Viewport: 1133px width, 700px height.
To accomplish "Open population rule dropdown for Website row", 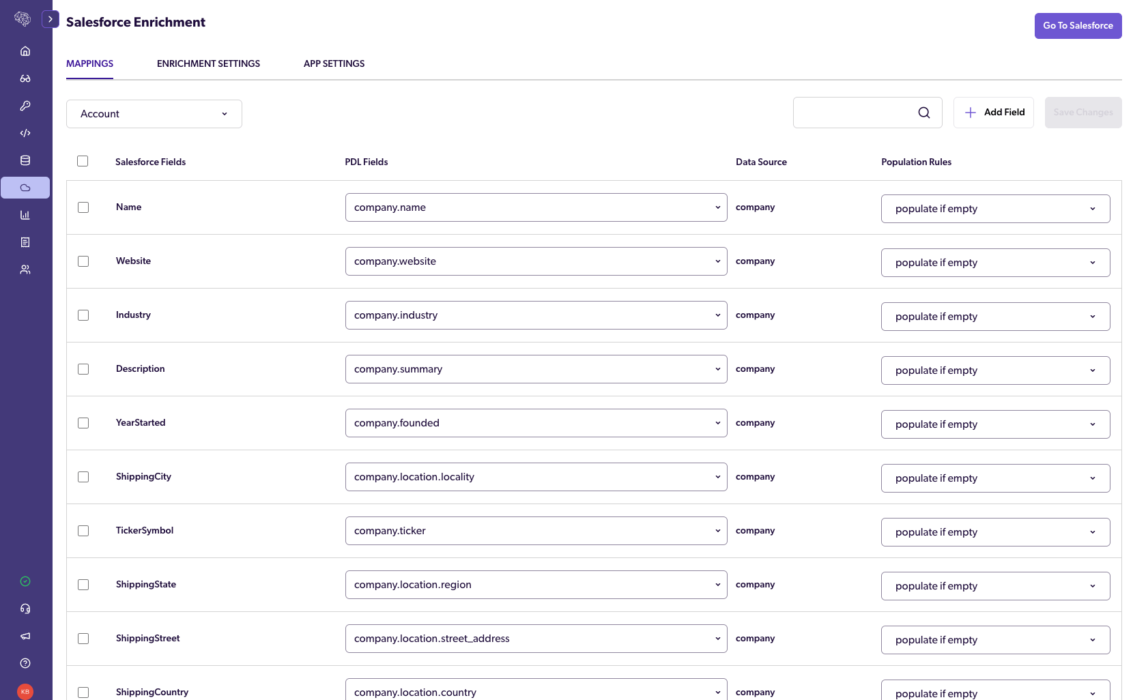I will 996,263.
